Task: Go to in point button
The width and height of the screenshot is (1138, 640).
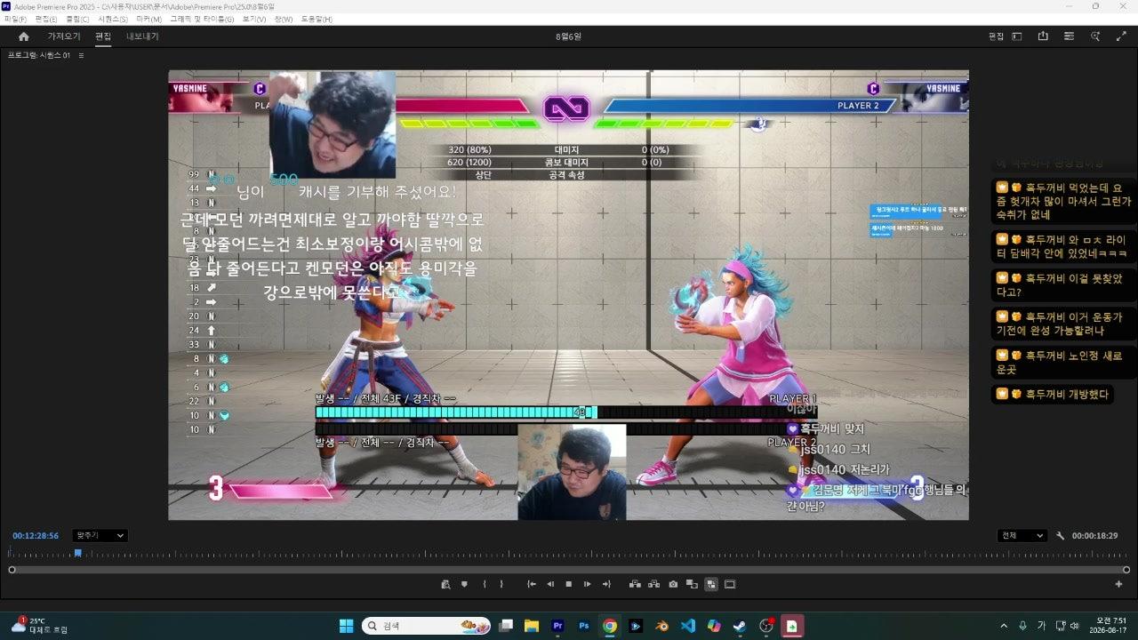Action: [532, 584]
